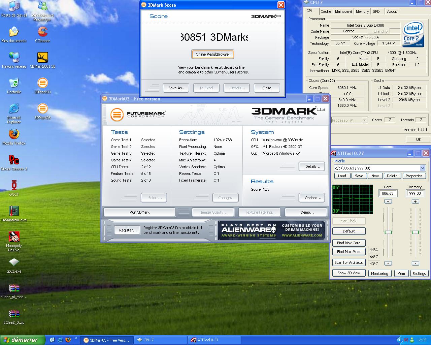The width and height of the screenshot is (431, 345).
Task: Launch 3DMark03 desktop shortcut
Action: [x=42, y=86]
